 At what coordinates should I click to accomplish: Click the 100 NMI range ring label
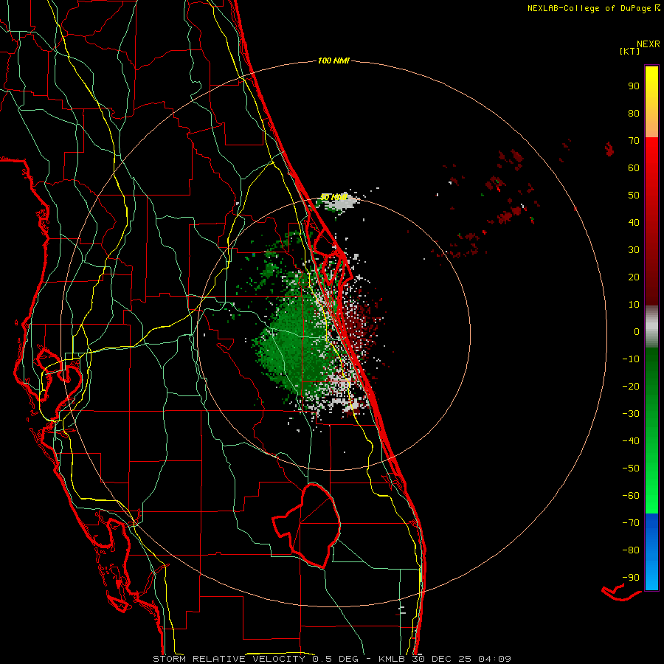click(x=333, y=61)
